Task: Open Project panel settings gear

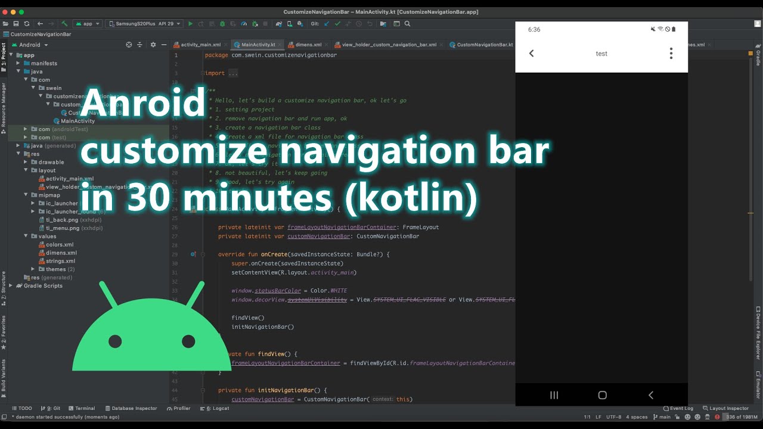Action: 153,45
